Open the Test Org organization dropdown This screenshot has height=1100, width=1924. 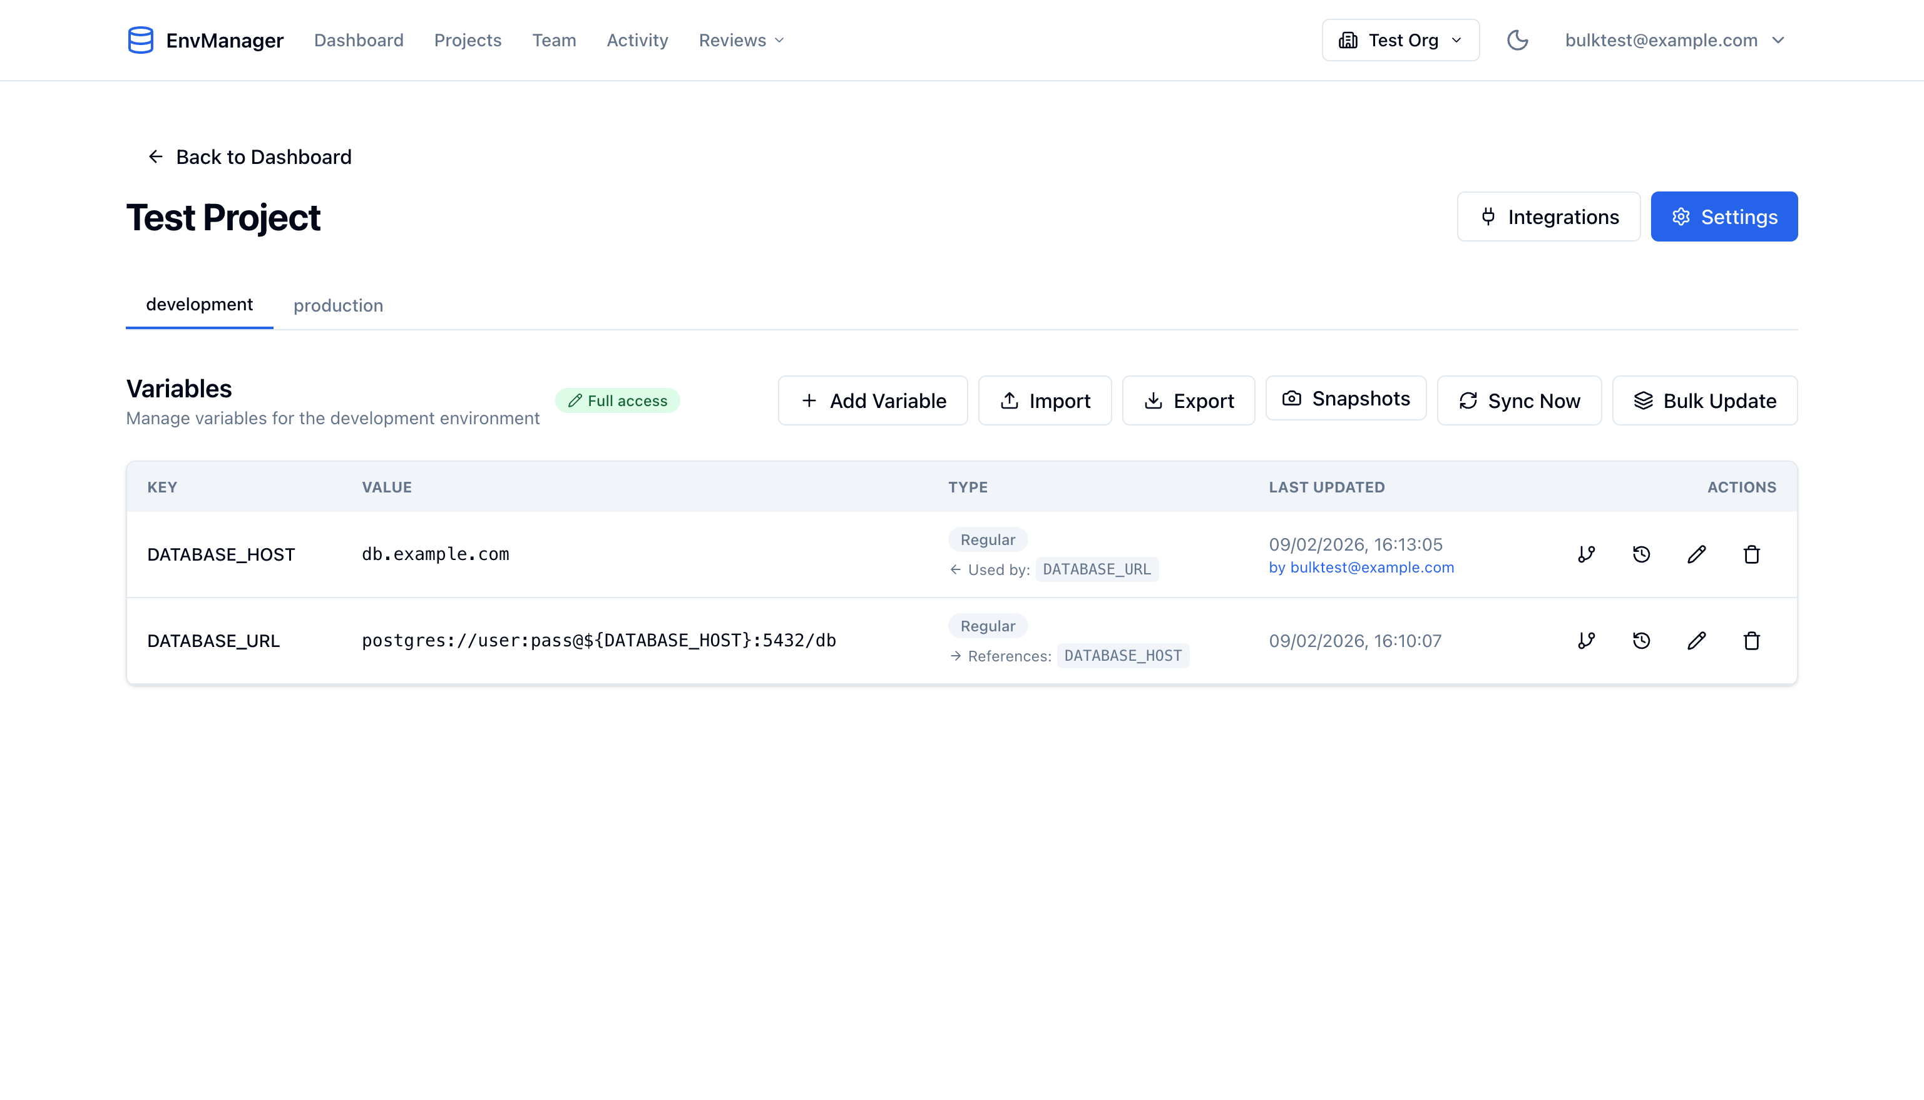1400,40
